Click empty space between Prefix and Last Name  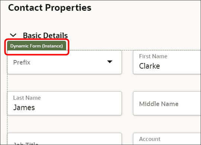coord(65,83)
